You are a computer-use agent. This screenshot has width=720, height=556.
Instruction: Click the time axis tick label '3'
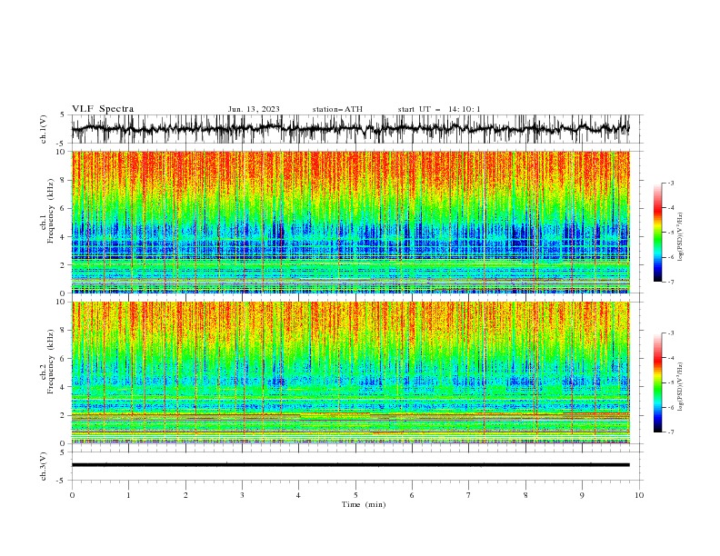[242, 495]
